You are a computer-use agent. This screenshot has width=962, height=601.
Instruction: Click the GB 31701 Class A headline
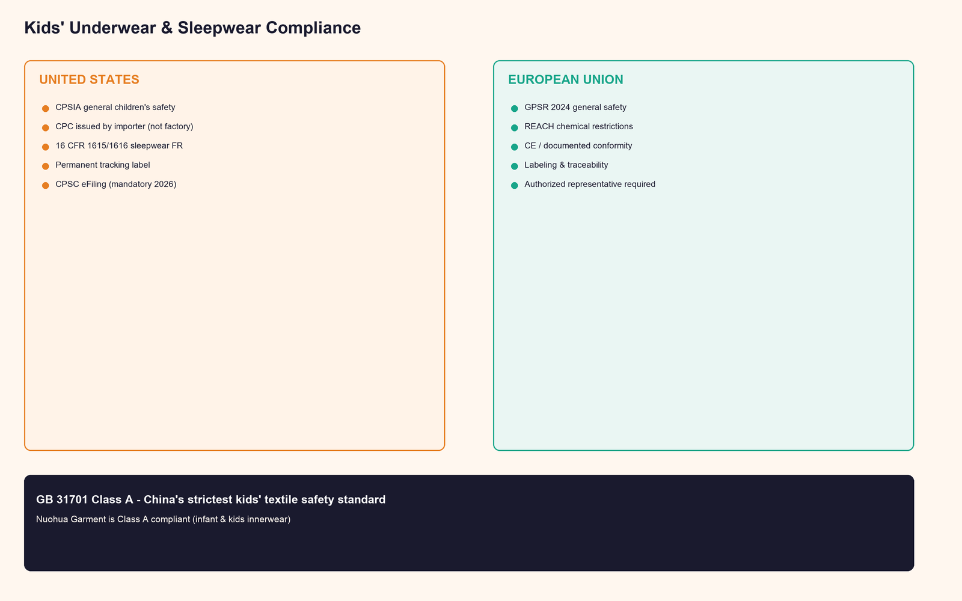pyautogui.click(x=211, y=499)
